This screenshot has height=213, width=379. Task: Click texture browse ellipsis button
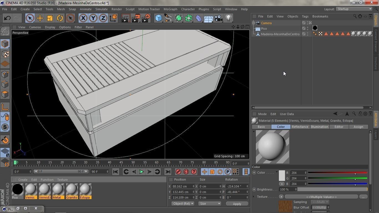pyautogui.click(x=363, y=197)
